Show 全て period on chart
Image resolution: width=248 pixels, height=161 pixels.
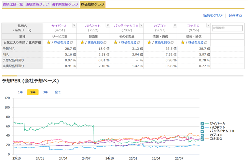58,92
